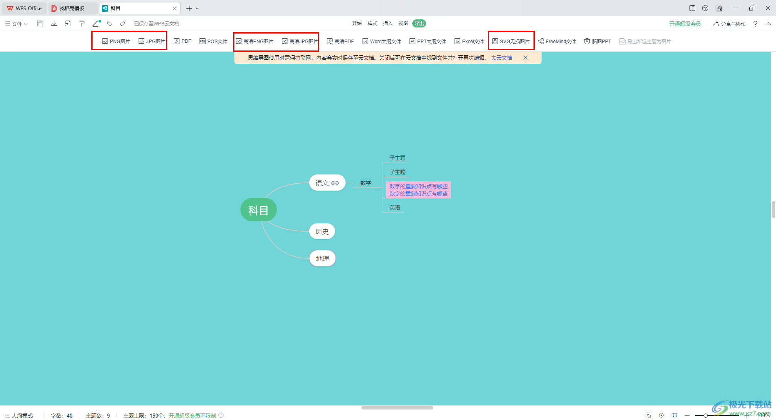Export as FreeMind文件
Viewport: 776px width, 420px height.
[557, 41]
